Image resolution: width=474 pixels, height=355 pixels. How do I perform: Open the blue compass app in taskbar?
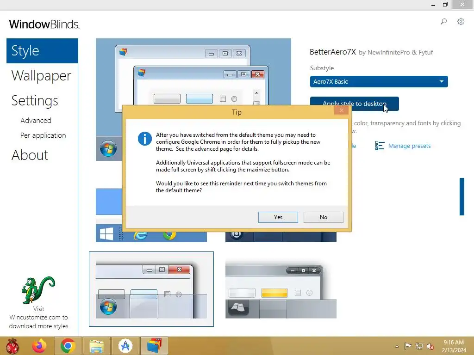point(125,346)
